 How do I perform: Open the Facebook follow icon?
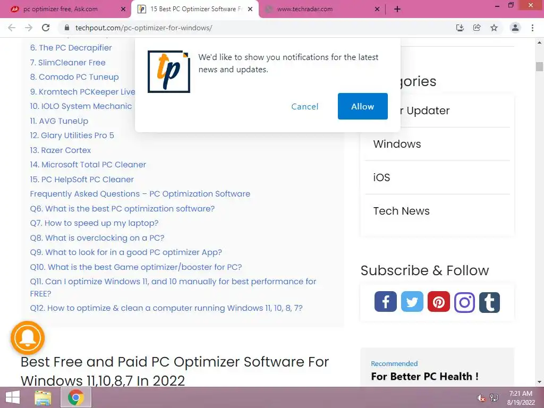(x=386, y=302)
